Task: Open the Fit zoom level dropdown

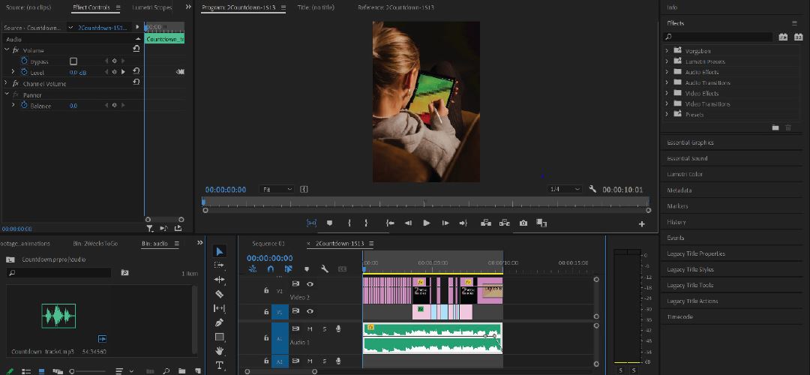Action: point(277,190)
